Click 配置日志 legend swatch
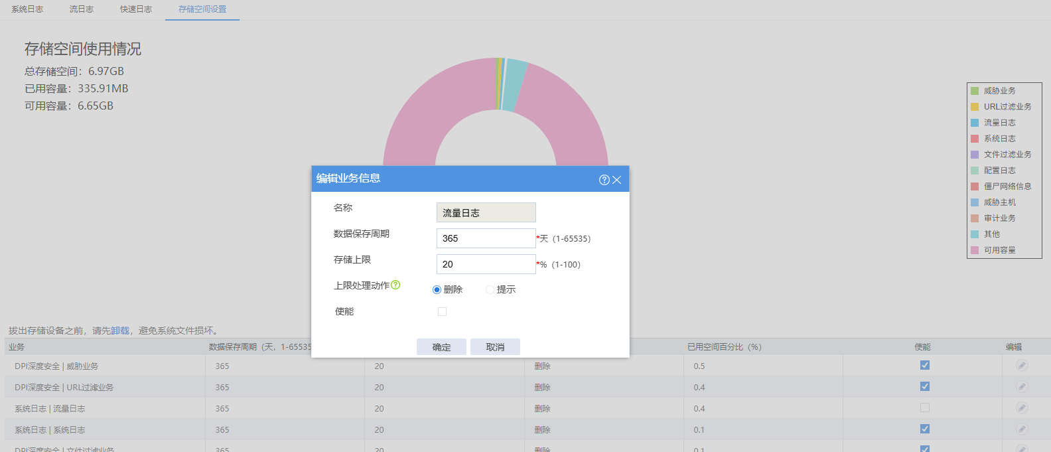The height and width of the screenshot is (452, 1051). tap(975, 171)
